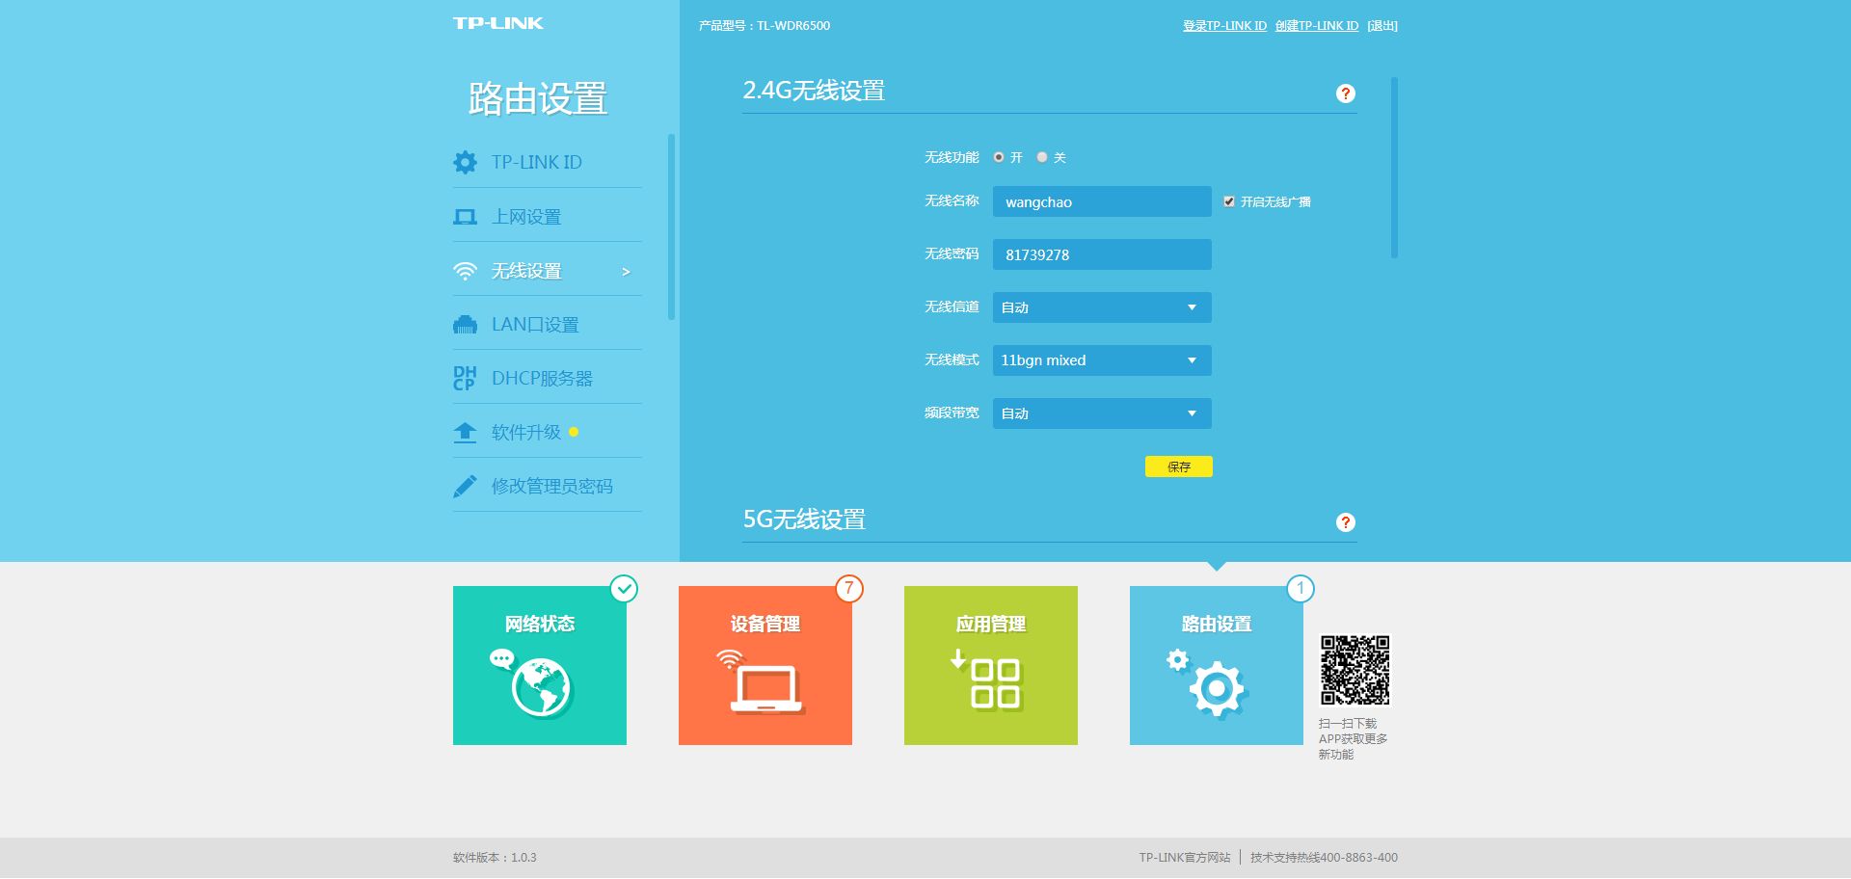Open help for 2.4G无线设置
The image size is (1851, 879).
(1346, 93)
